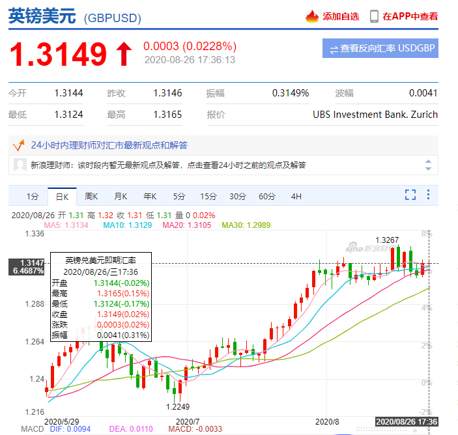Select the 15分 interval tab
Viewport: 458px width, 435px height.
pyautogui.click(x=208, y=196)
